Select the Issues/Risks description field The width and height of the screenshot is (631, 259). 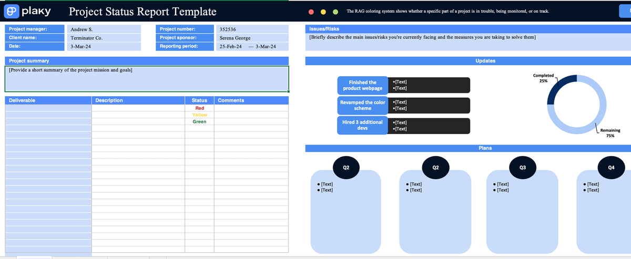point(468,42)
